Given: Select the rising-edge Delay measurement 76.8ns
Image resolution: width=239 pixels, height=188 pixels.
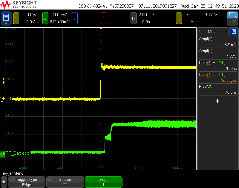Looking at the screenshot, I should tap(218, 65).
